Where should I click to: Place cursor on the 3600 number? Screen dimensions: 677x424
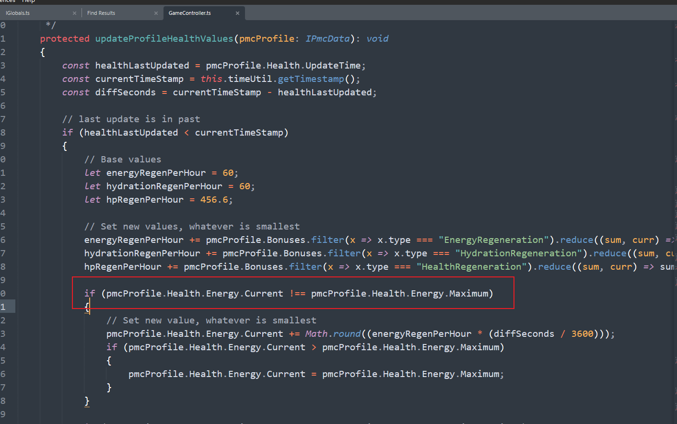click(582, 334)
